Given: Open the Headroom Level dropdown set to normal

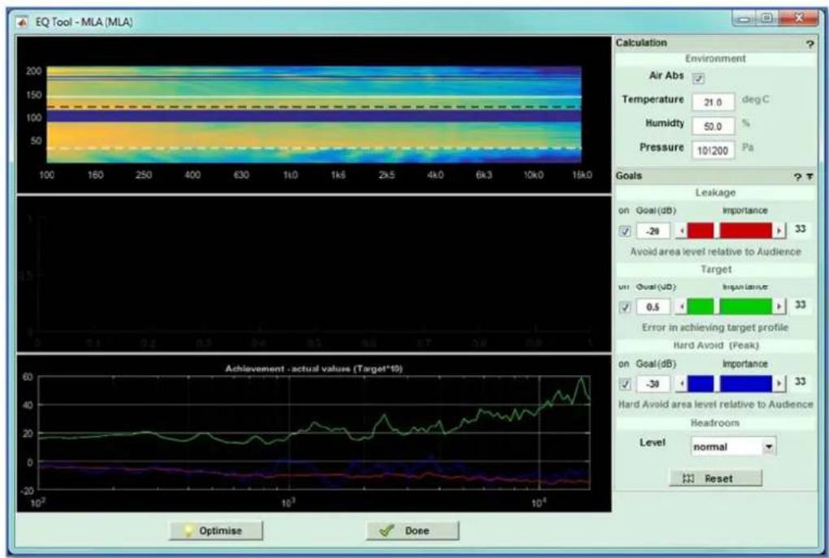Looking at the screenshot, I should (733, 447).
